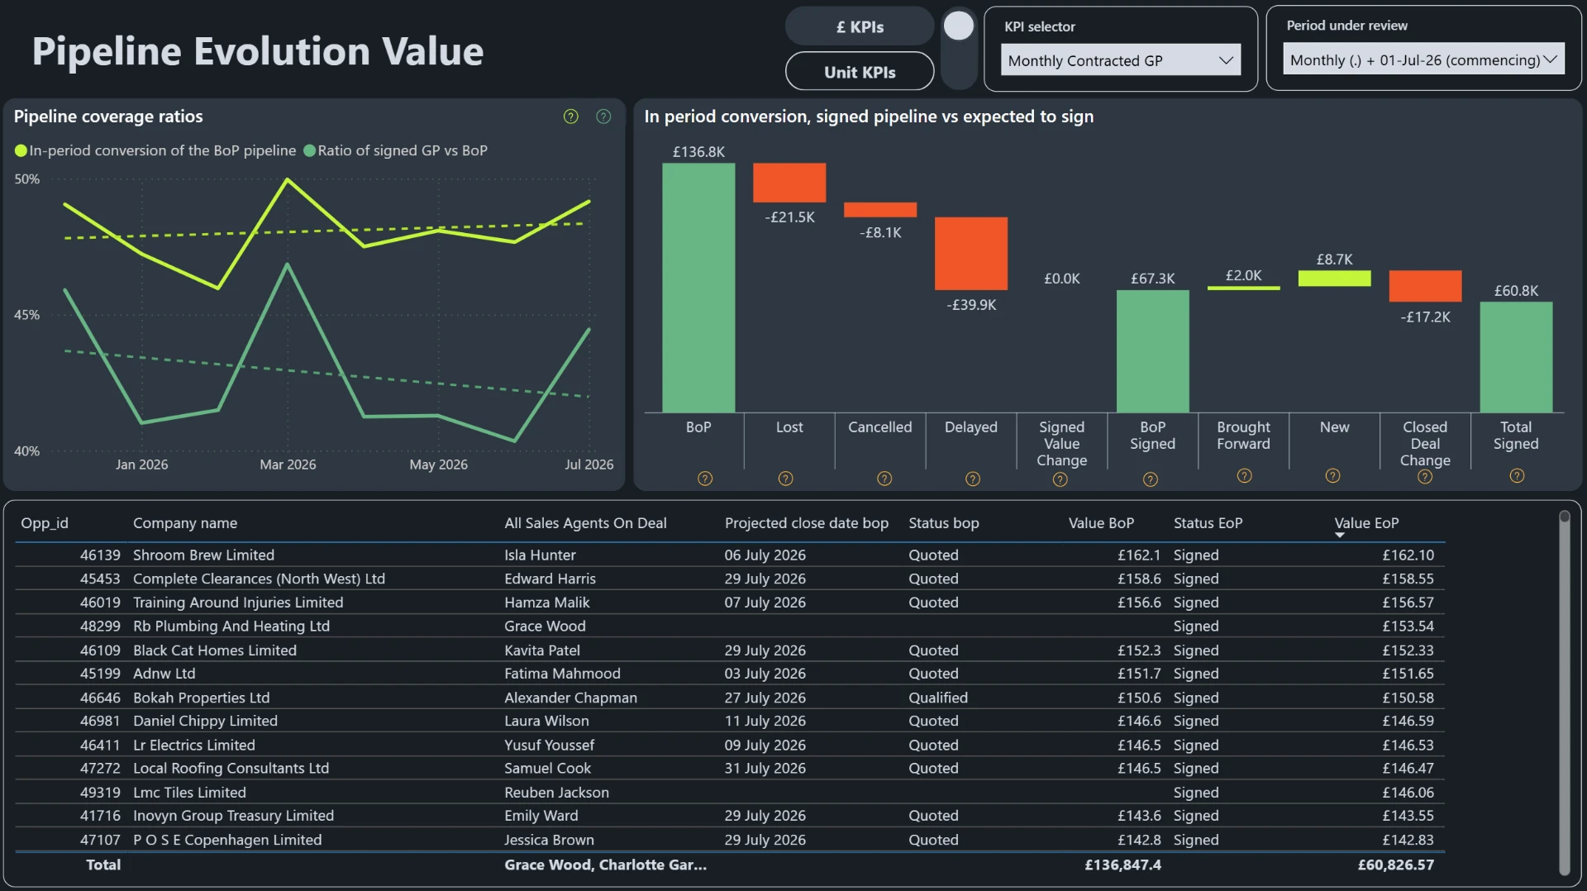Screen dimensions: 1587x891
Task: Click the Value BoP column header
Action: [x=1101, y=523]
